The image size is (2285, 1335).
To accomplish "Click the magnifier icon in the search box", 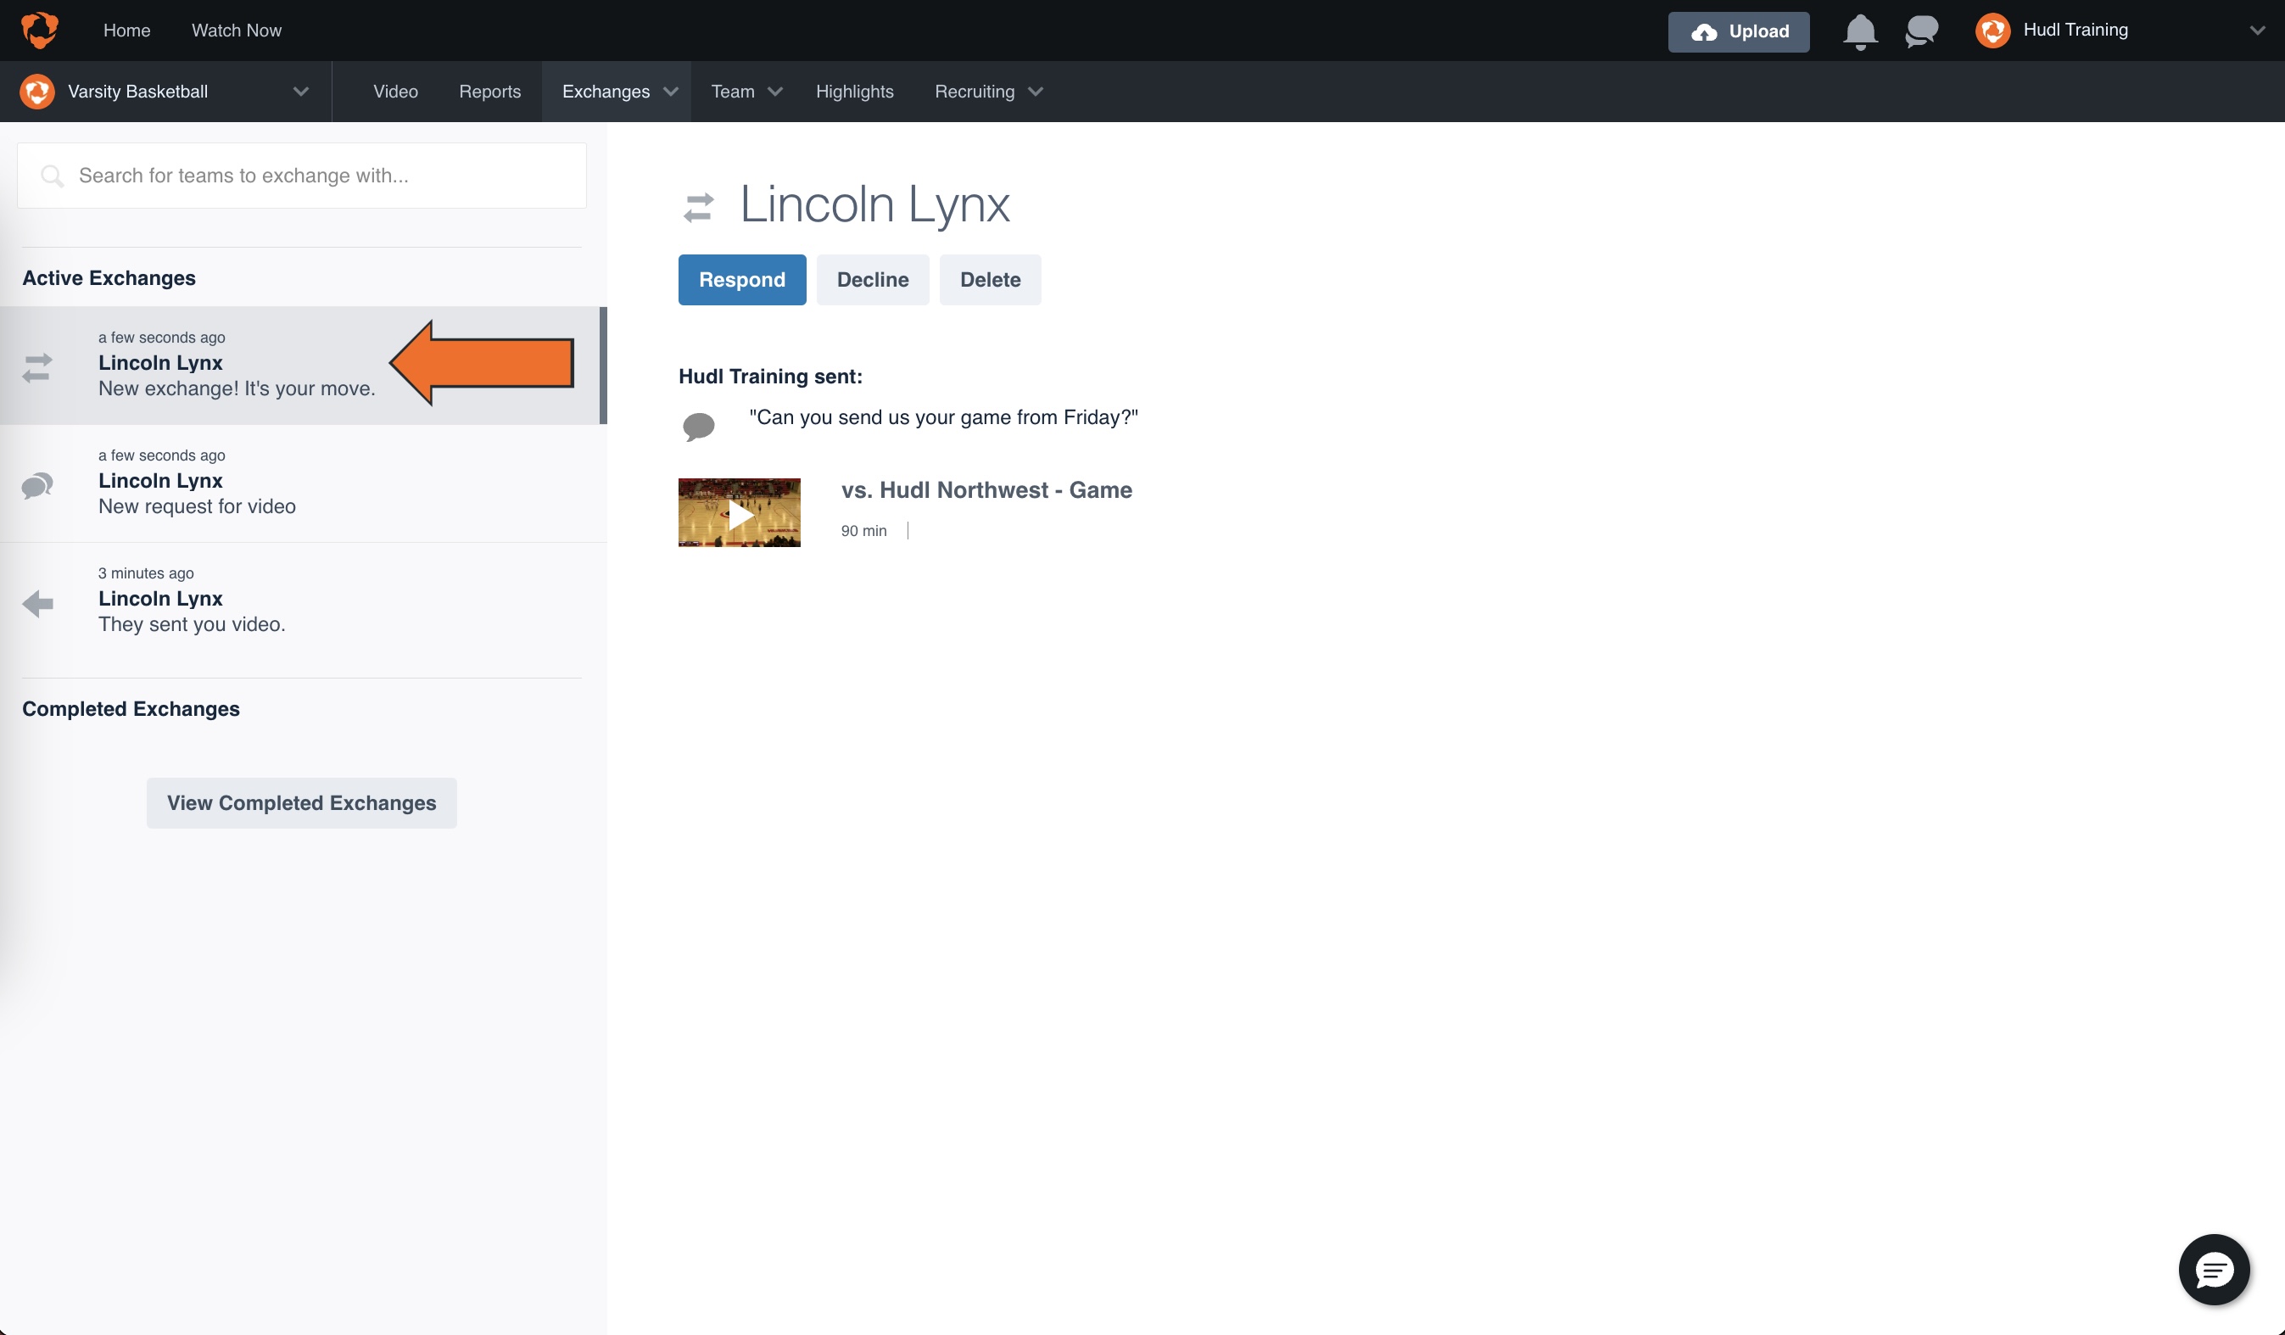I will click(x=53, y=176).
